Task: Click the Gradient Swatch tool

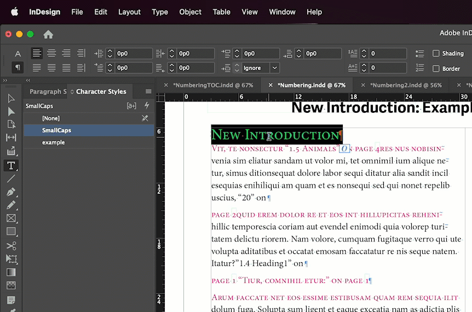Action: 11,272
